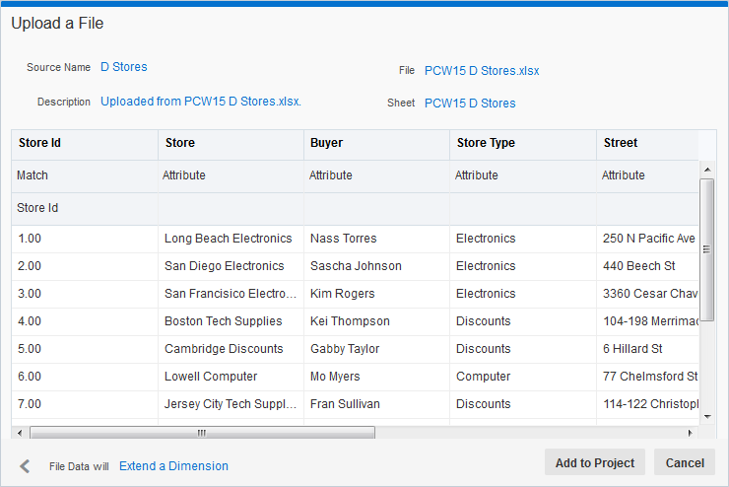Screen dimensions: 729x487
Task: Select the Jersey City Tech Suppl... cell
Action: 231,404
